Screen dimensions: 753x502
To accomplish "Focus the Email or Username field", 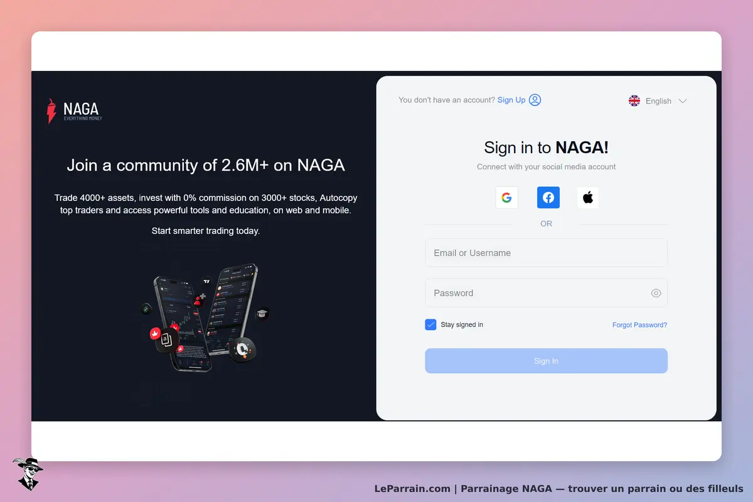I will pos(546,253).
